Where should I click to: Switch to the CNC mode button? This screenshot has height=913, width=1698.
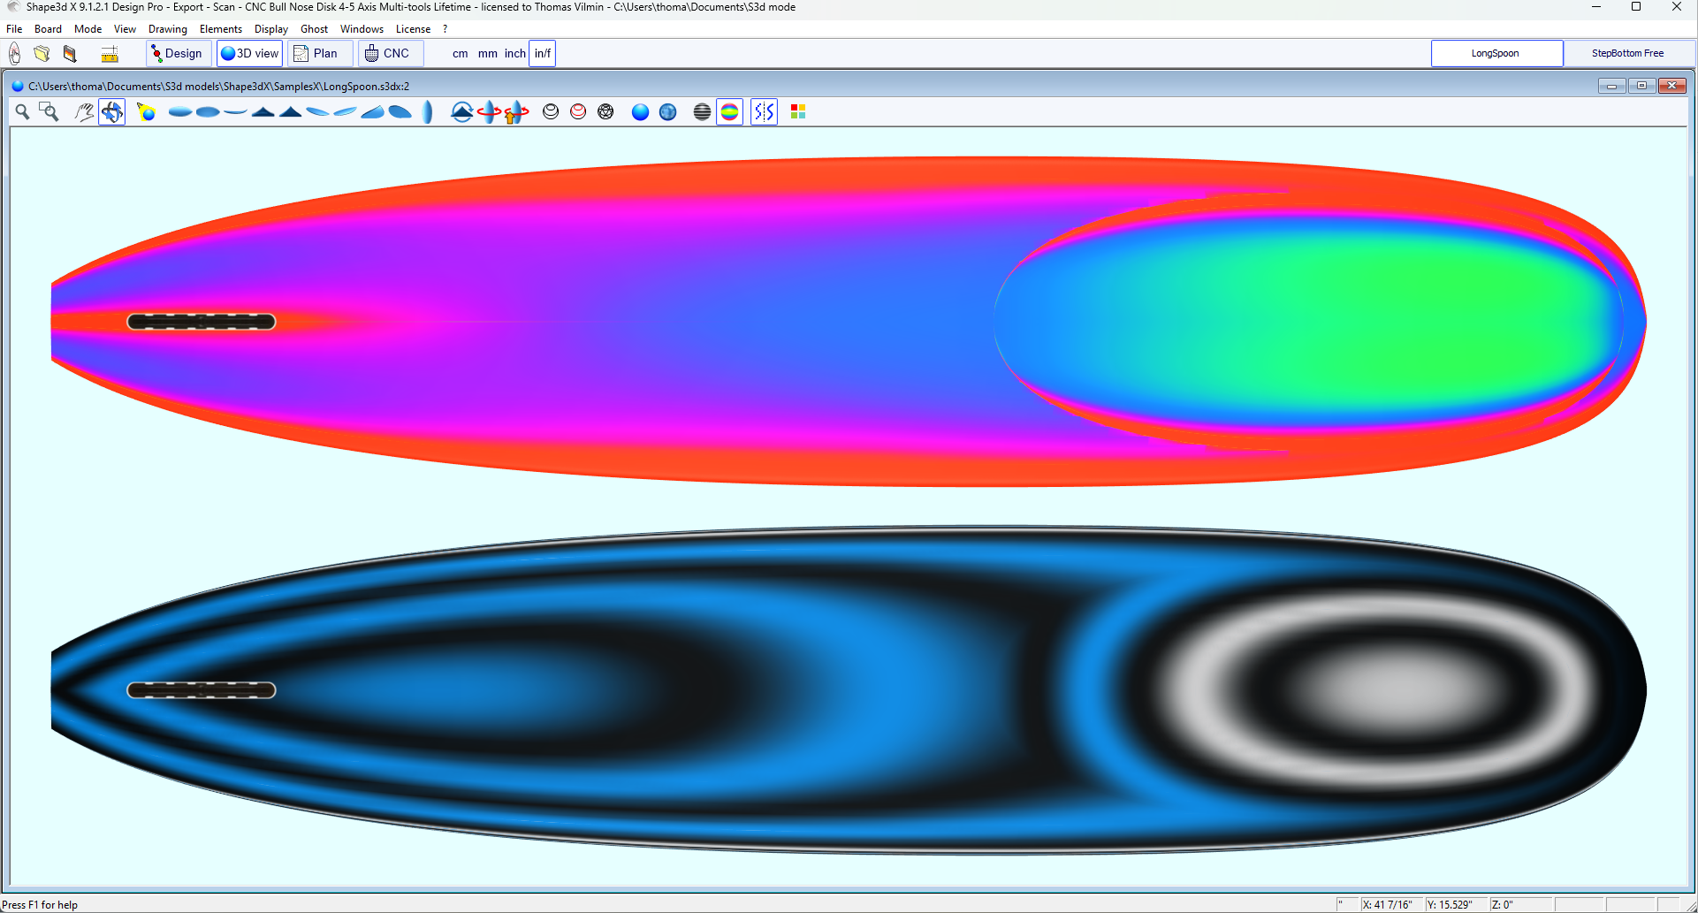point(388,54)
